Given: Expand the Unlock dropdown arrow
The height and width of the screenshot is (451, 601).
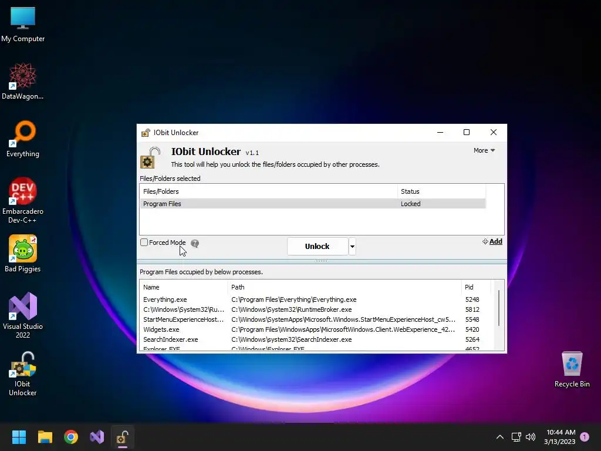Looking at the screenshot, I should tap(352, 246).
